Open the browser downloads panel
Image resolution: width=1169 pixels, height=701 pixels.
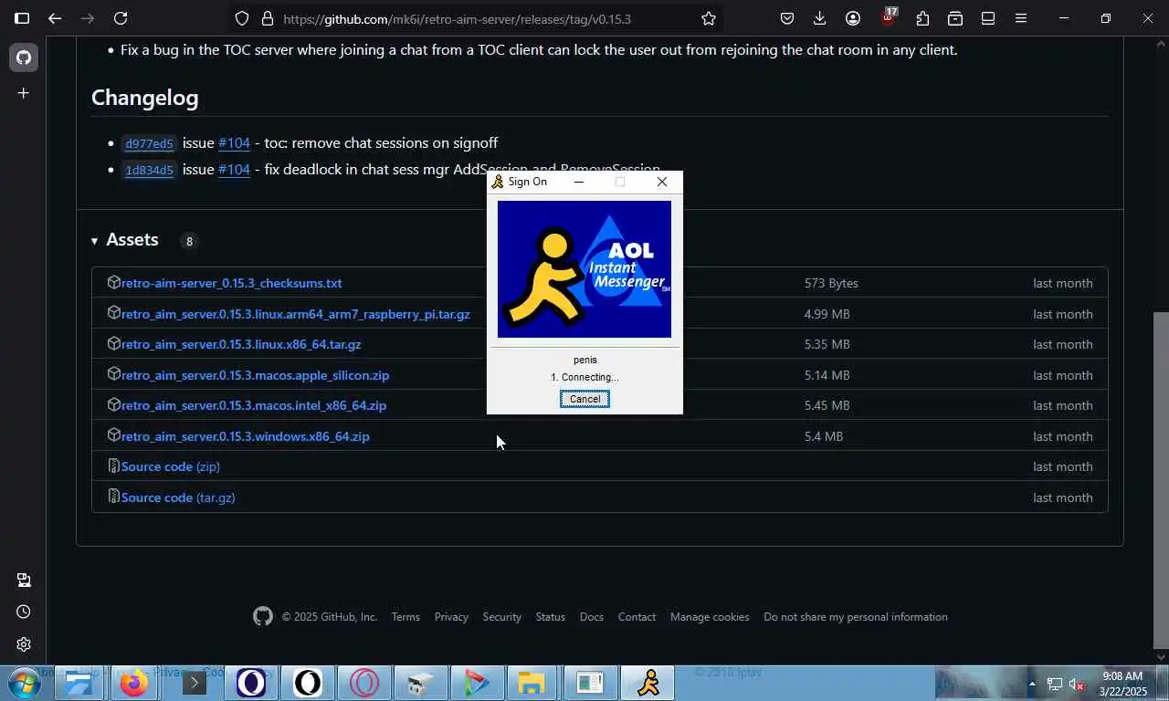(x=820, y=18)
